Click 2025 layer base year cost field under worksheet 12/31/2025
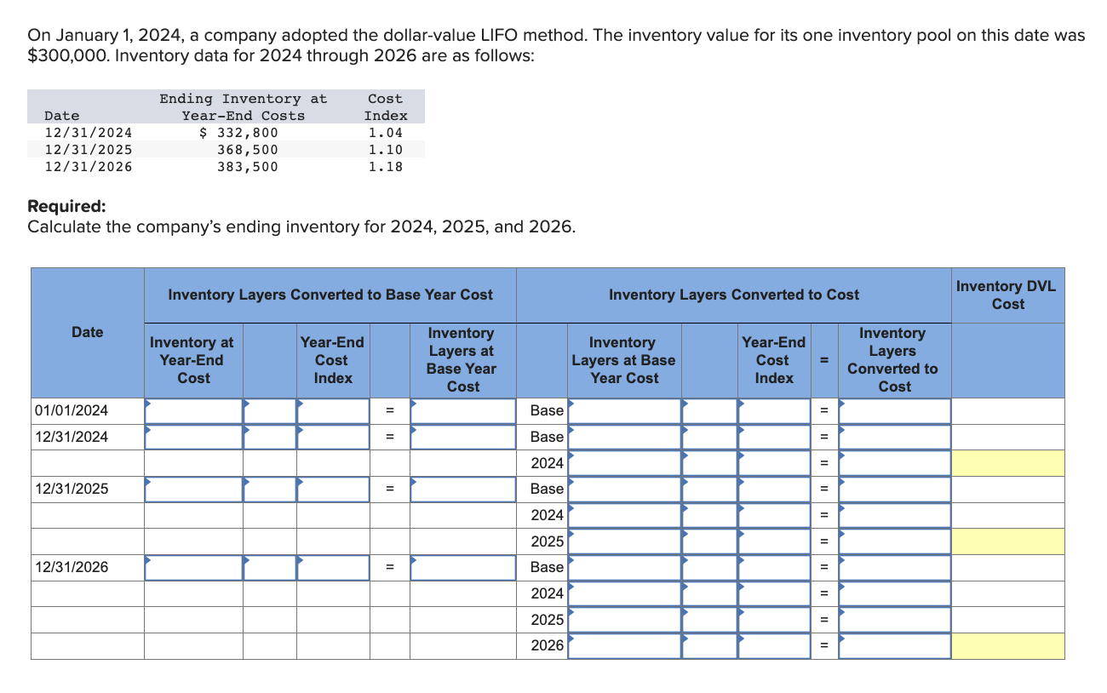The width and height of the screenshot is (1107, 693). click(x=624, y=541)
